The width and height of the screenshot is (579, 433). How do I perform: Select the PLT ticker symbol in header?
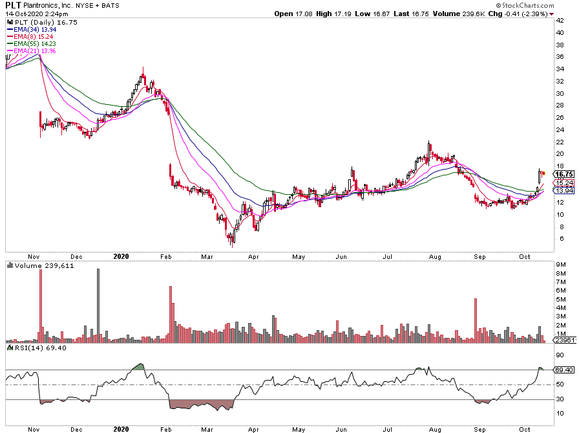14,5
